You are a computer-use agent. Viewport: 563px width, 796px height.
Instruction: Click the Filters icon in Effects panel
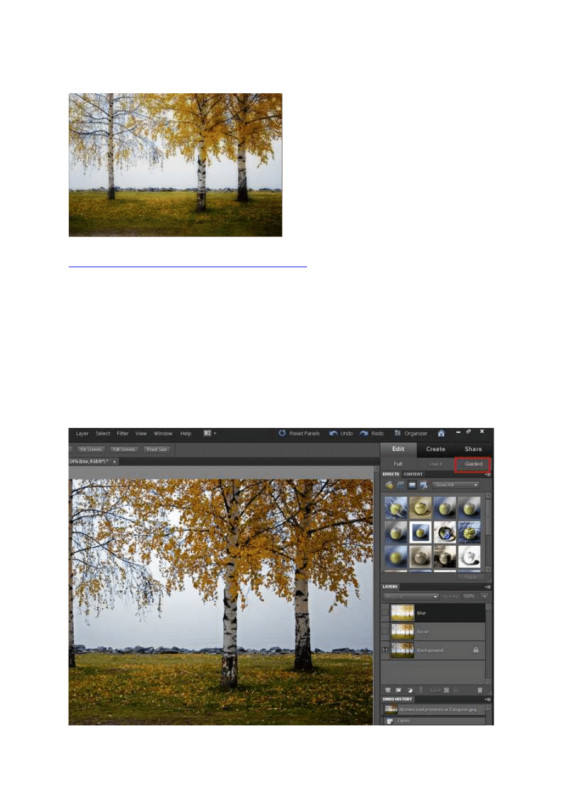click(x=389, y=485)
